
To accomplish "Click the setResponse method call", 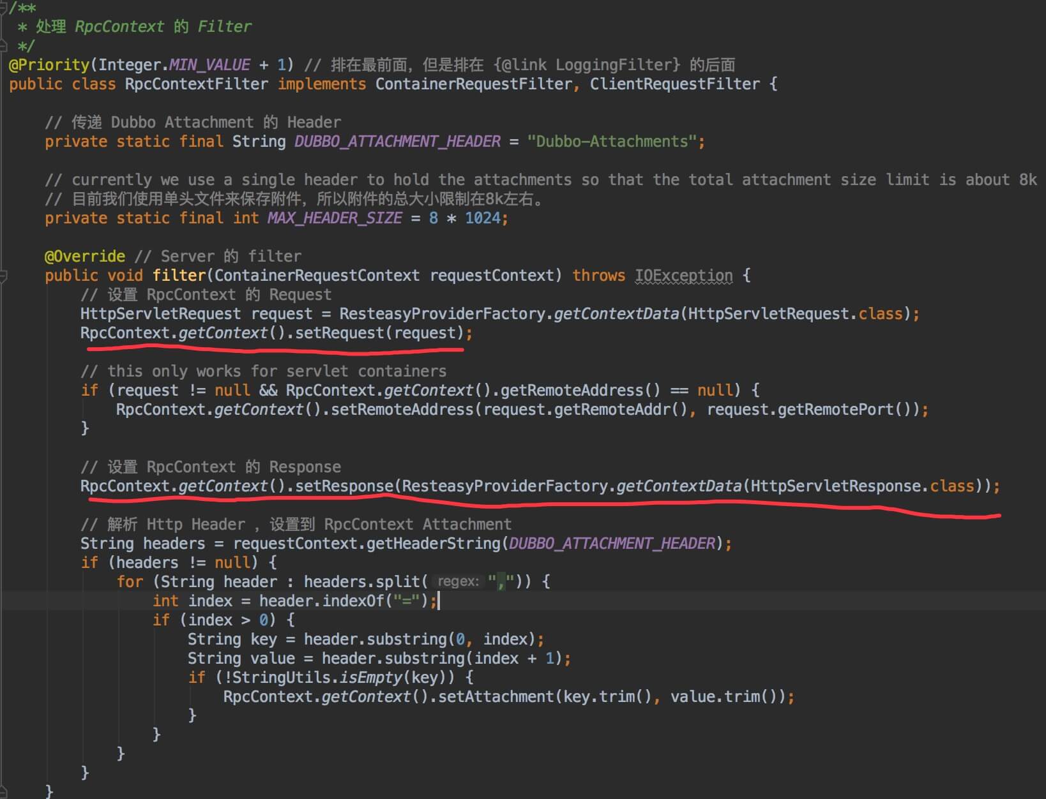I will pyautogui.click(x=344, y=486).
